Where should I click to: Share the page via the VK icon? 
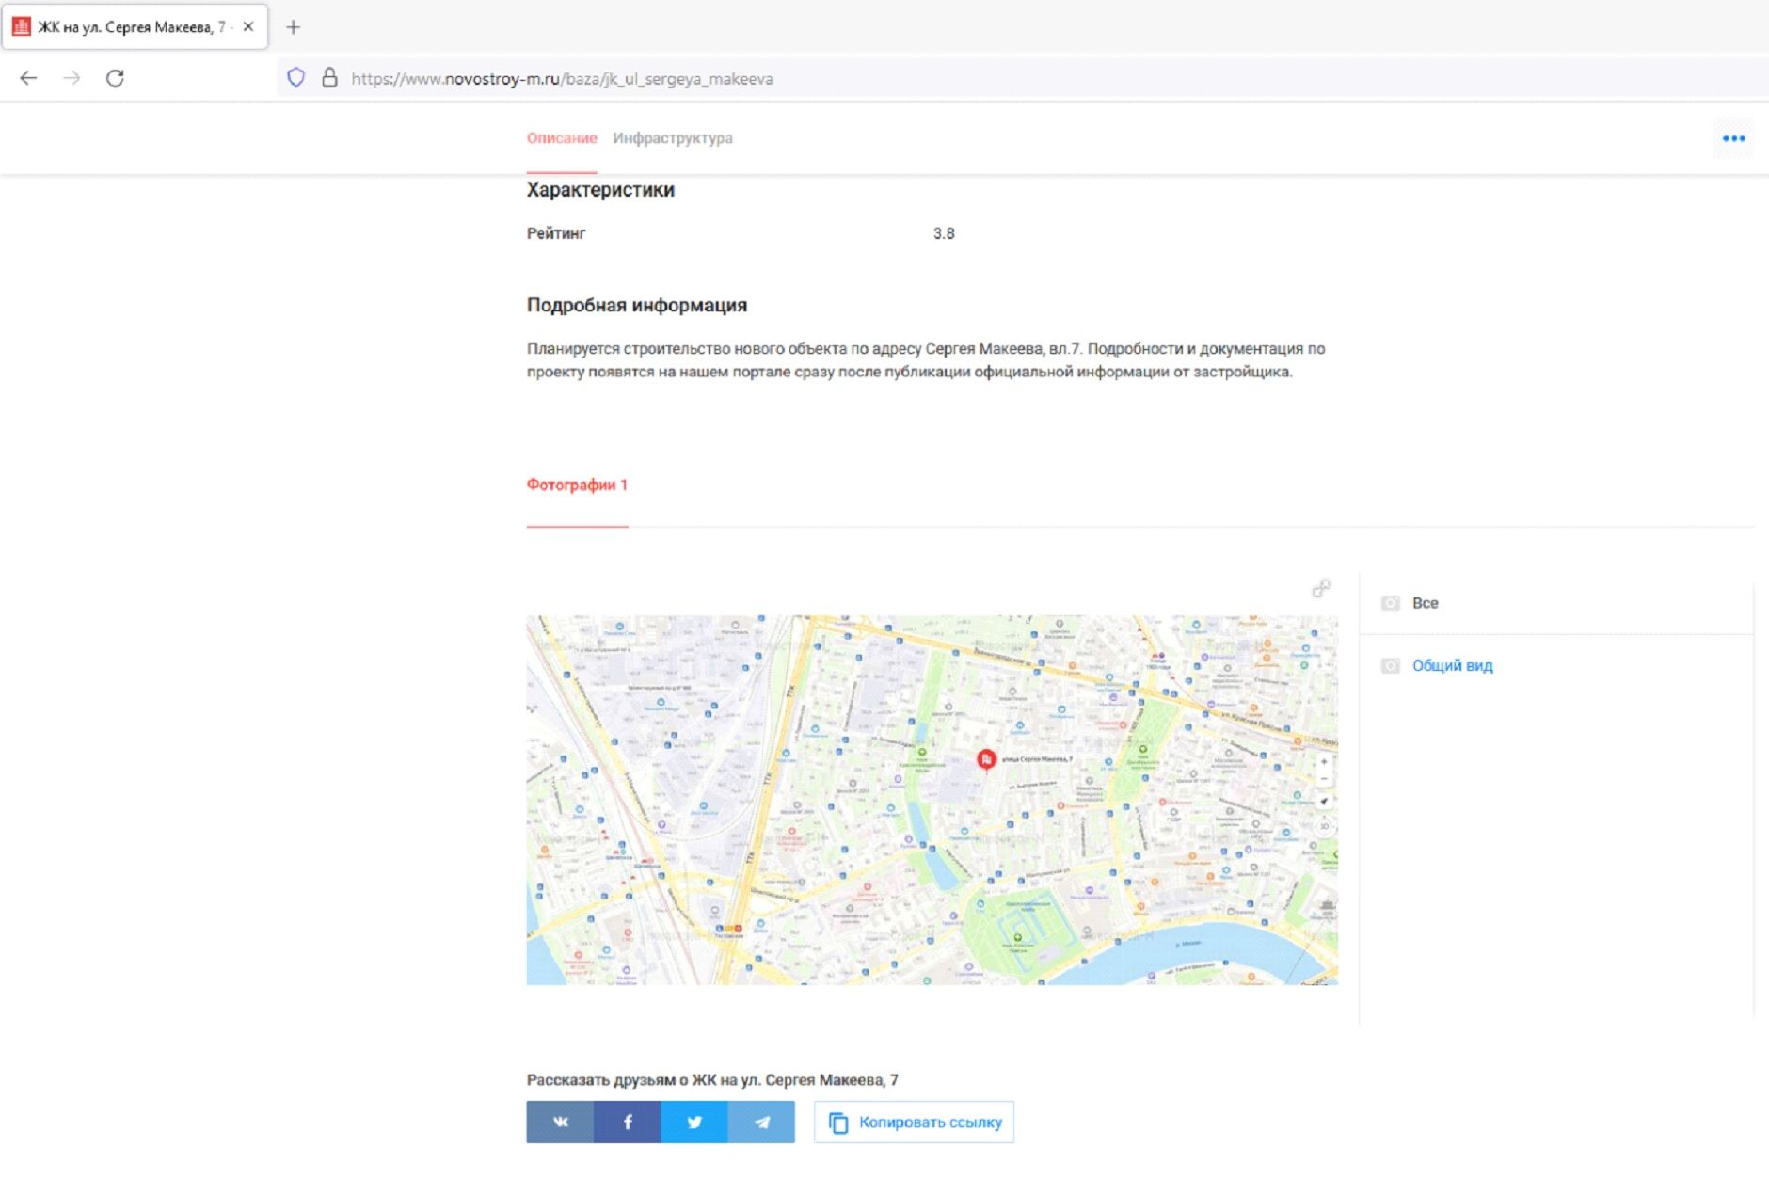tap(561, 1122)
